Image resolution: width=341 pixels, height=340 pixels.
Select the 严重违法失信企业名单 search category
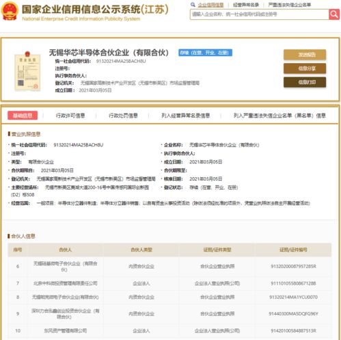click(x=290, y=5)
